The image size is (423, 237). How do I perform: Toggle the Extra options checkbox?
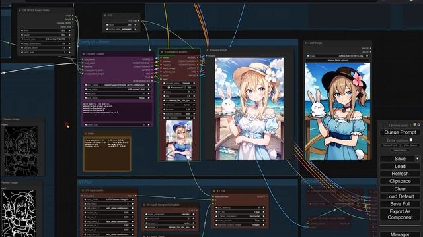pos(411,140)
